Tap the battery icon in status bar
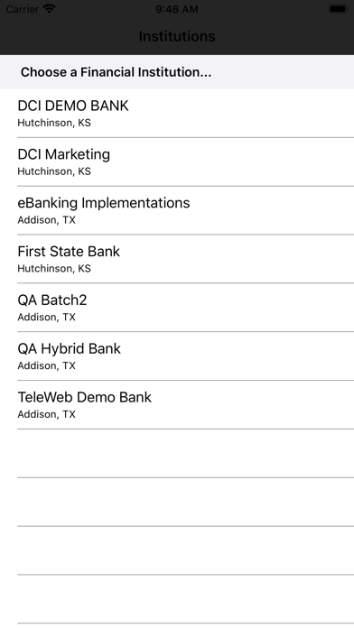The image size is (354, 628). click(x=338, y=9)
